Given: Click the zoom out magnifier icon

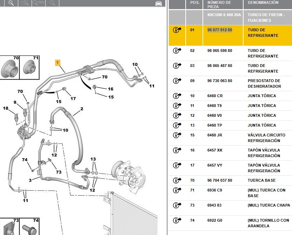Looking at the screenshot, I should coord(11,3).
